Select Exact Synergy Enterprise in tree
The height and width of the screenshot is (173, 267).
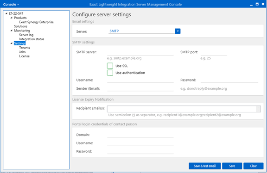(36, 22)
